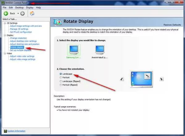Click Restore Defaults link

tap(172, 25)
